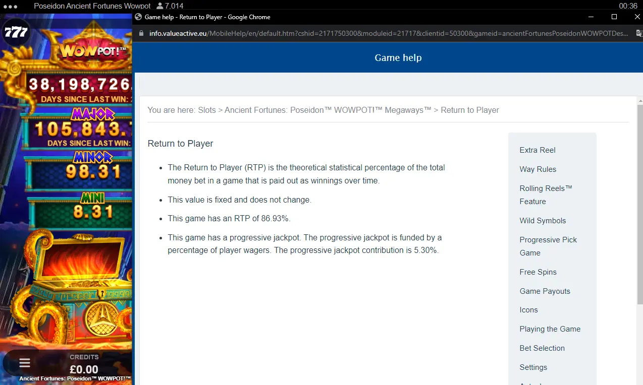Screen dimensions: 643x385
Task: Open the hamburger menu in the game
Action: pyautogui.click(x=25, y=363)
